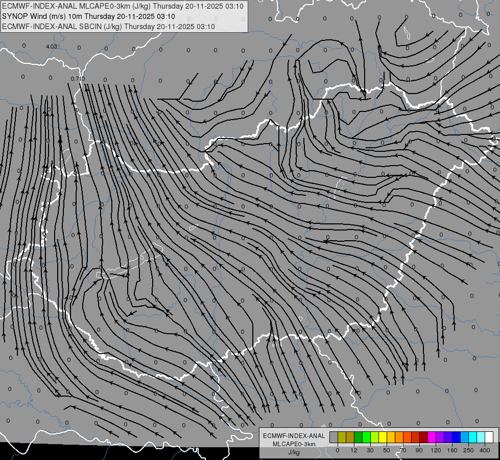Click the legend label 250
500x460 pixels.
tap(468, 450)
